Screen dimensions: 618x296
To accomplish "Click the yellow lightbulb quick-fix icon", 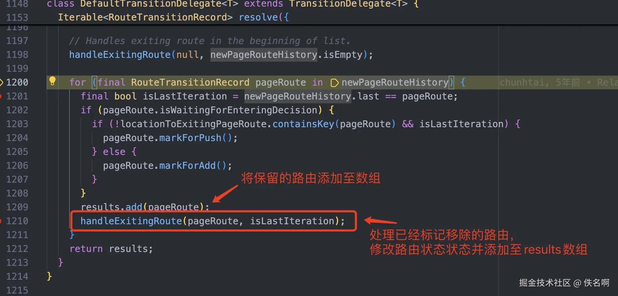I will click(x=52, y=81).
